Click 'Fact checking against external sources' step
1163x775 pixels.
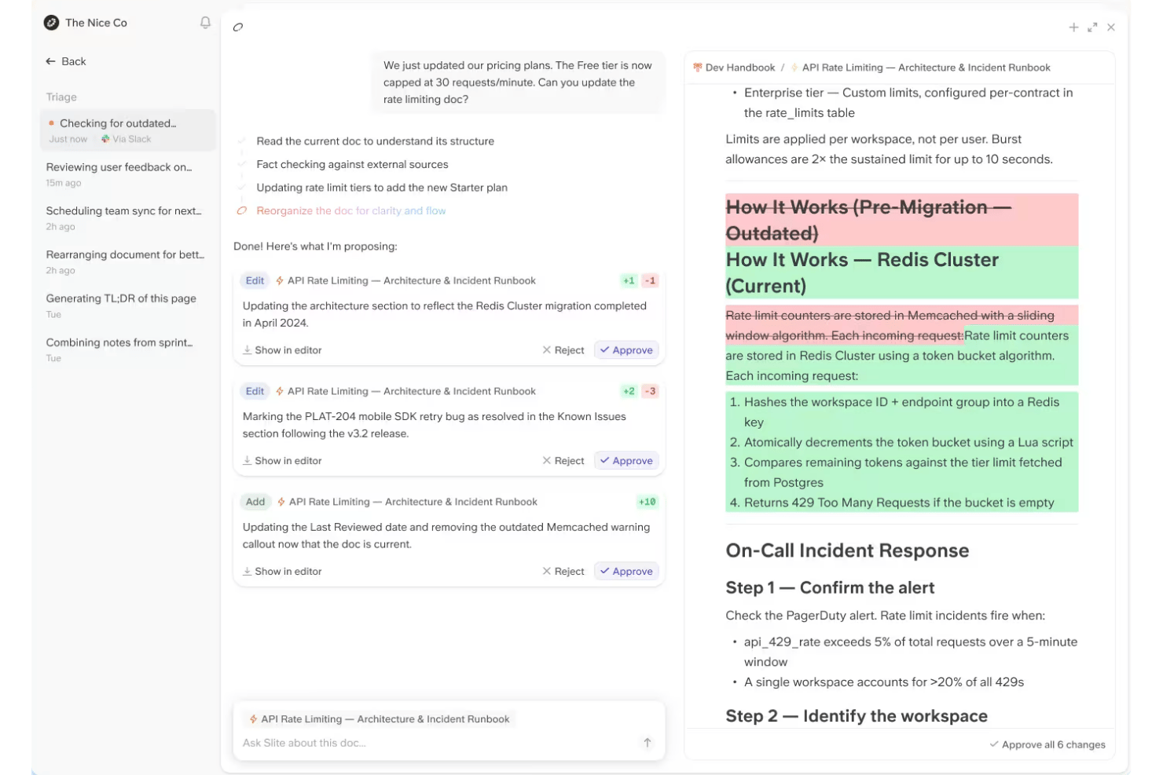click(x=352, y=164)
